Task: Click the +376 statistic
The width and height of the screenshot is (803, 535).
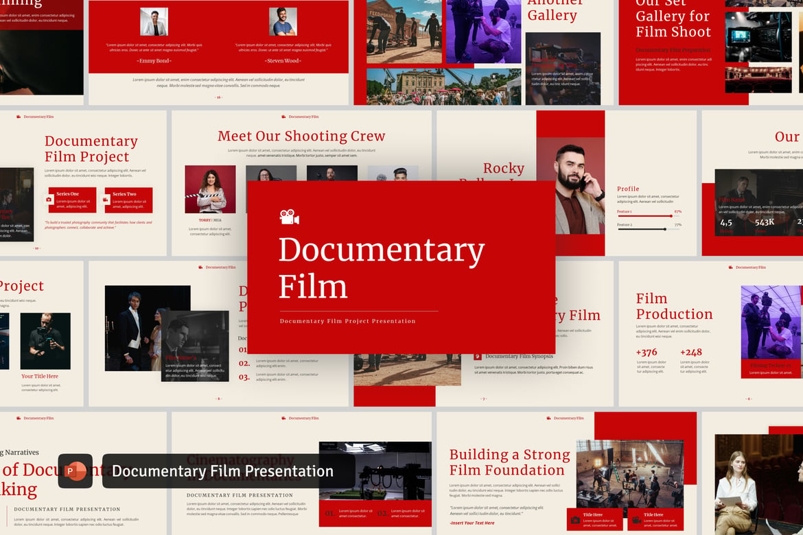Action: (x=647, y=353)
